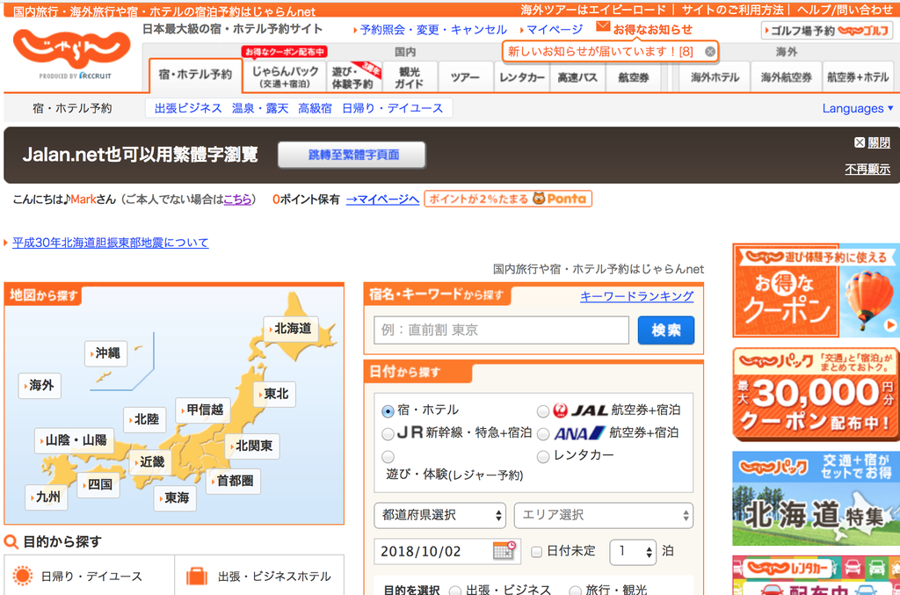Screen dimensions: 900x595
Task: Open the 高速バス tab
Action: 577,76
